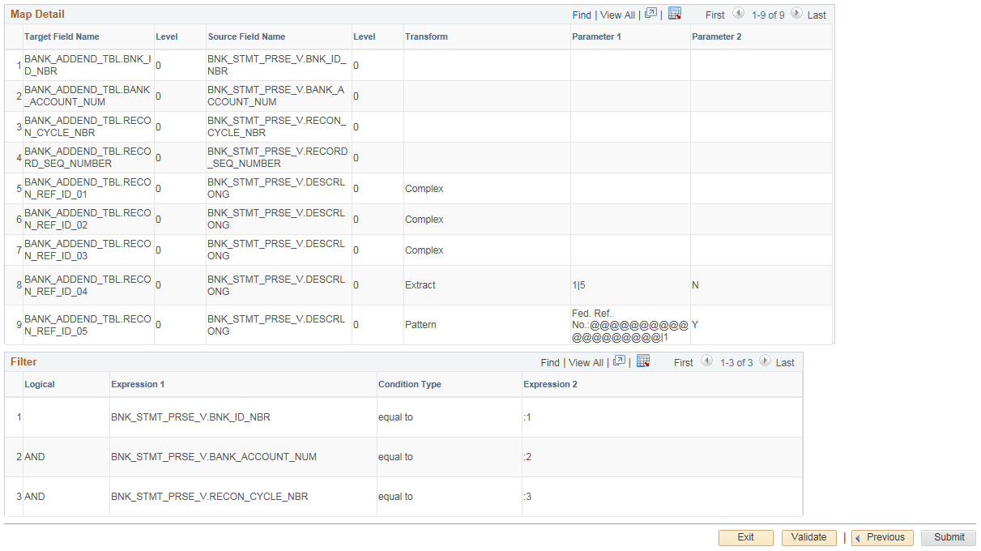Viewport: 981px width, 551px height.
Task: Go to First in Filter grid
Action: click(x=684, y=363)
